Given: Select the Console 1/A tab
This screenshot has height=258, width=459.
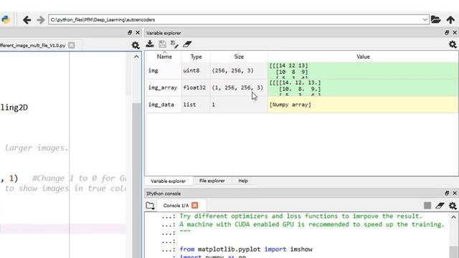Looking at the screenshot, I should [176, 206].
